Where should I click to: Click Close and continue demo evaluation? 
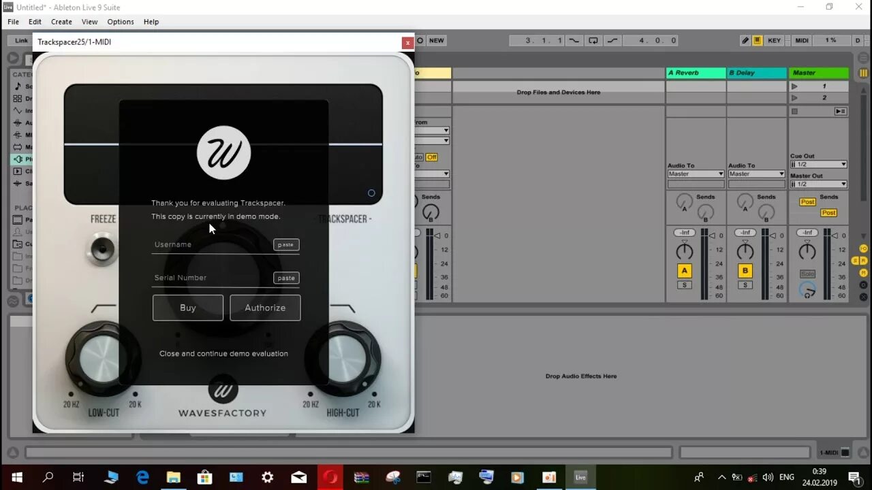[x=223, y=353]
